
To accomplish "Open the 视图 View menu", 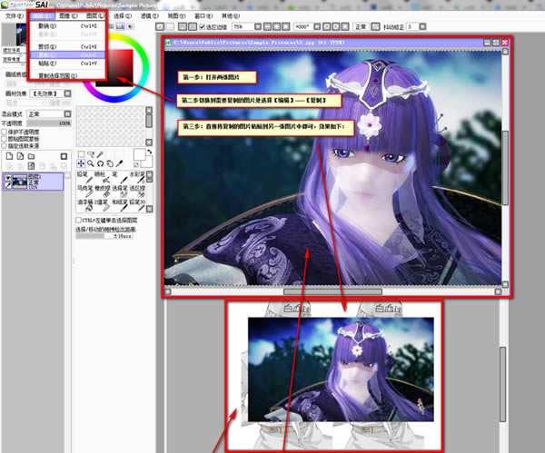I will pyautogui.click(x=176, y=16).
